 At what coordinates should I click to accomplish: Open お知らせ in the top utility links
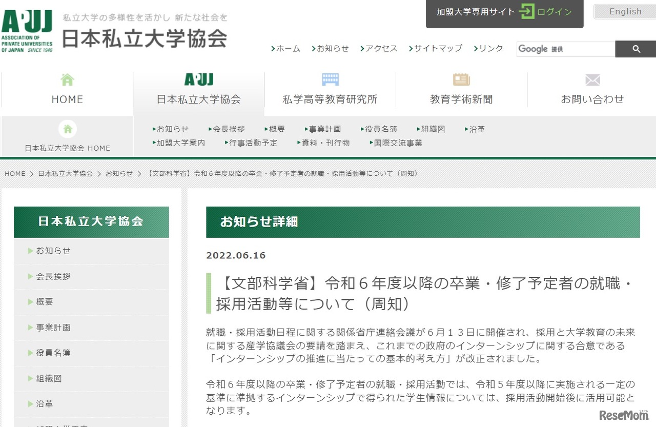(330, 49)
